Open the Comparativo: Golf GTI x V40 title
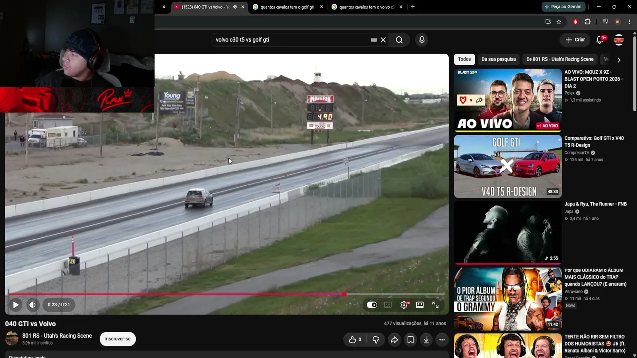 [594, 142]
